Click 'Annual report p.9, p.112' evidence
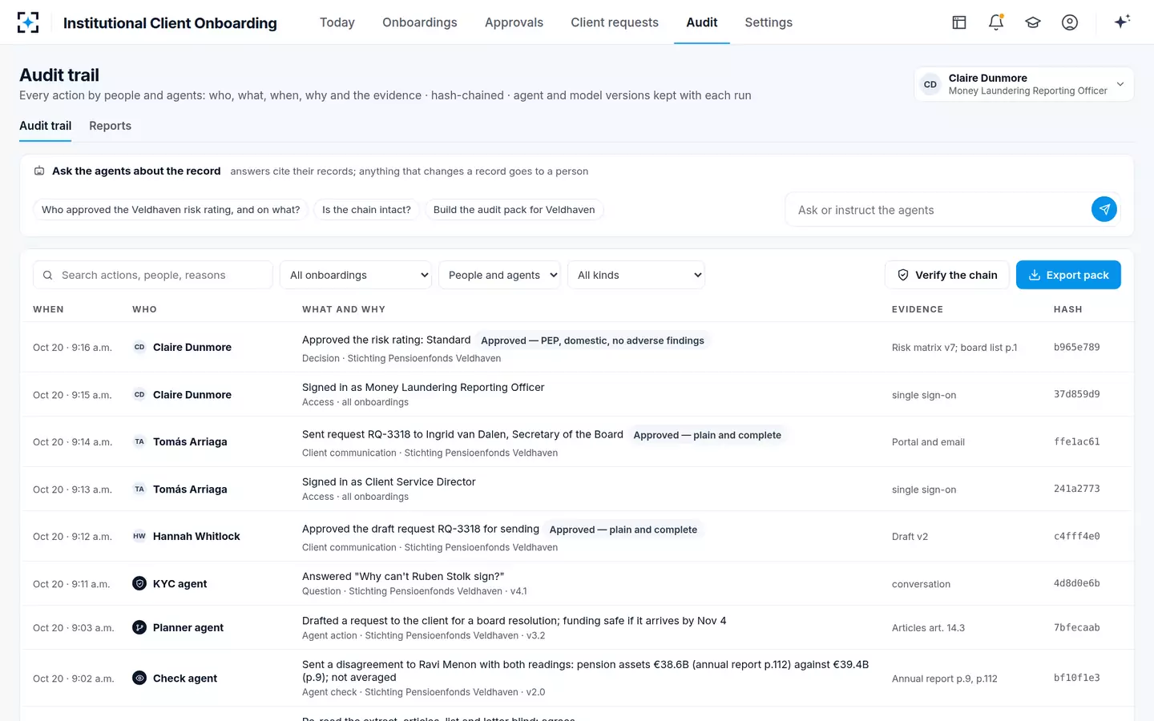 point(945,679)
